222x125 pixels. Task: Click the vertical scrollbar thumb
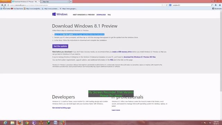[221, 52]
